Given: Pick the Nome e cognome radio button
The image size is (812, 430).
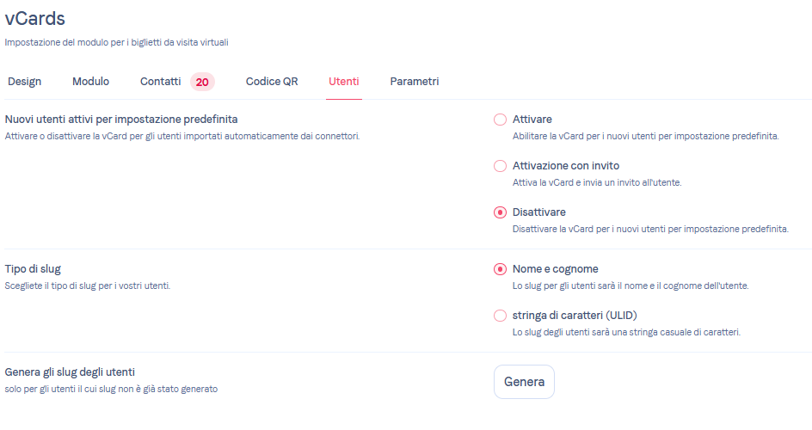Looking at the screenshot, I should pyautogui.click(x=500, y=269).
